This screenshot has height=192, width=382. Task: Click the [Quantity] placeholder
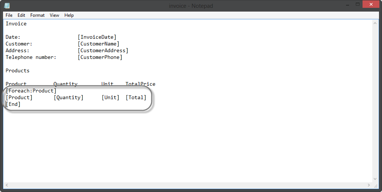point(69,97)
